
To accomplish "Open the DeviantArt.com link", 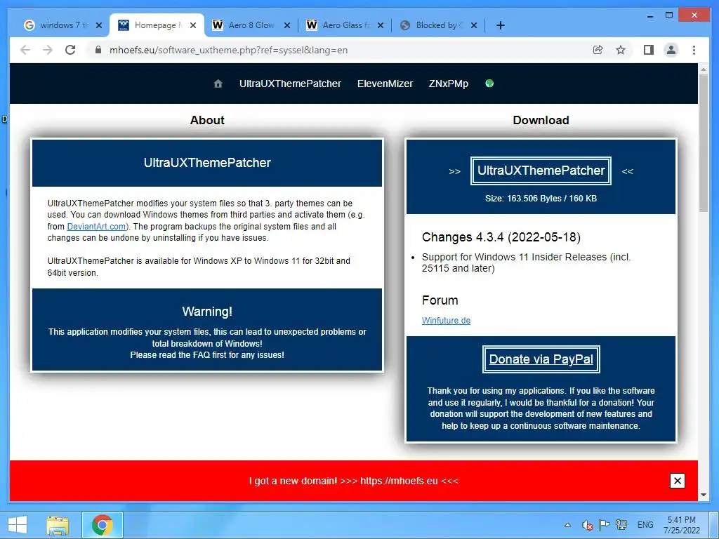I will [x=96, y=227].
